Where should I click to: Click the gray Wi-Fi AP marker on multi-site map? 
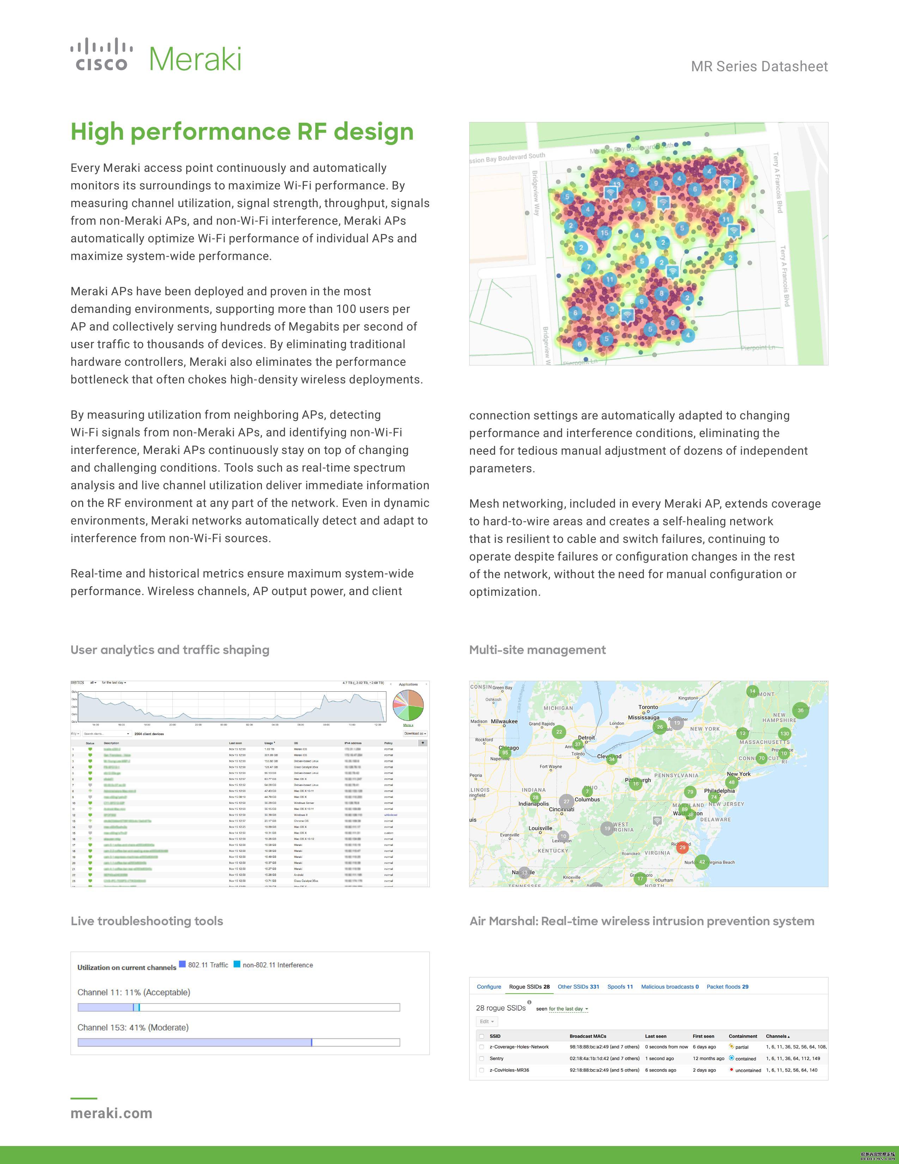tap(657, 821)
